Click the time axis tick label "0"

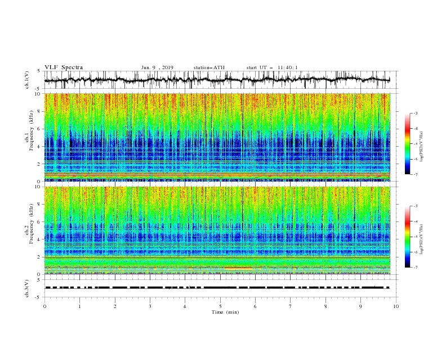[x=44, y=306]
